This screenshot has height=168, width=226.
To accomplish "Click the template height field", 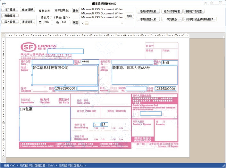I will 65,22.
